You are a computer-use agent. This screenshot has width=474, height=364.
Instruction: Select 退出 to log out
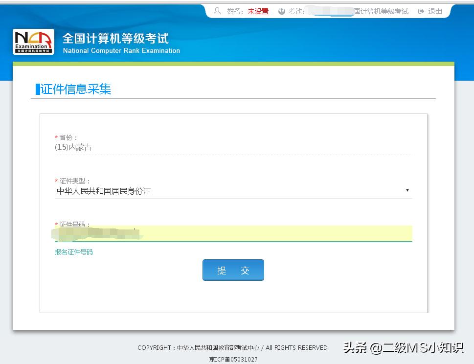(434, 11)
